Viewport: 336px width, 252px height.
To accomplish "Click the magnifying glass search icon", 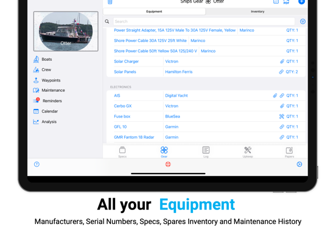I will [107, 21].
